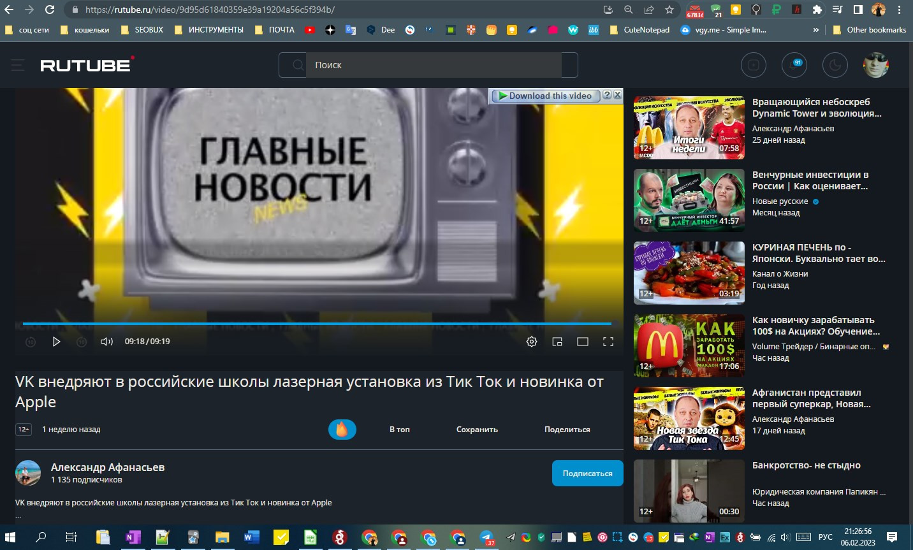The image size is (913, 550).
Task: Mute the video volume
Action: point(106,342)
